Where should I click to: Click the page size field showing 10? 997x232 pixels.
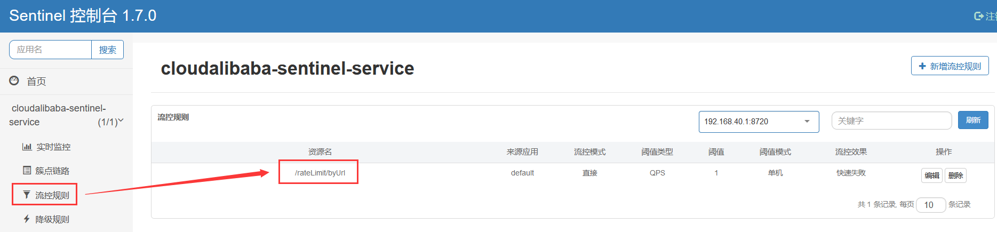tap(930, 205)
